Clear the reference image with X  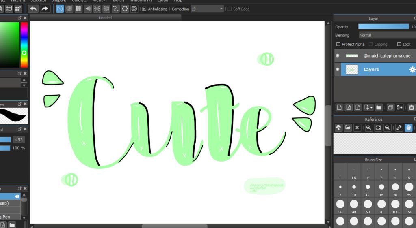tap(357, 128)
